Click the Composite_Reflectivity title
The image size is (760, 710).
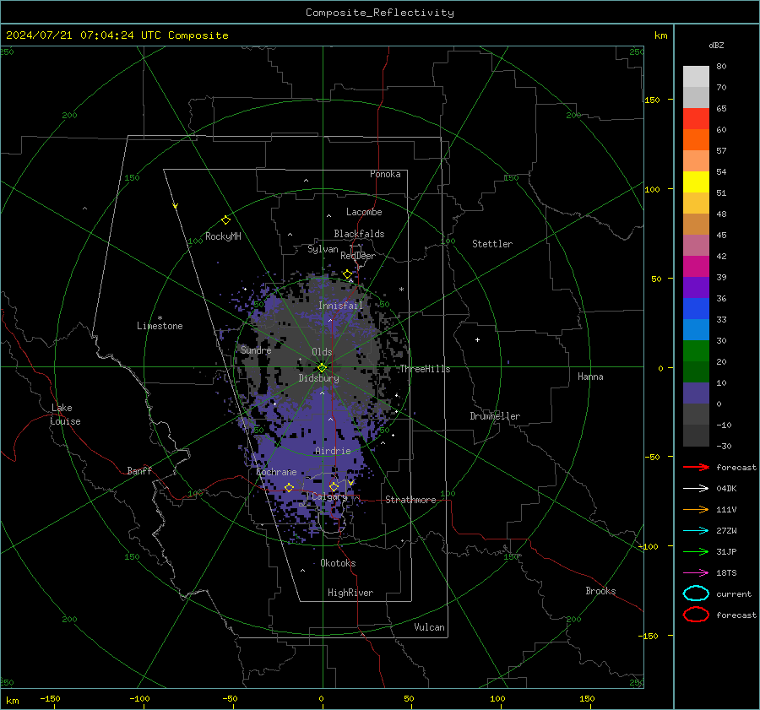click(x=379, y=13)
